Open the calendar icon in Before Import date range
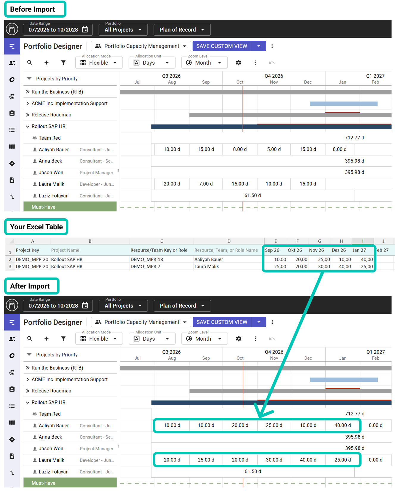The image size is (396, 491). (x=85, y=29)
